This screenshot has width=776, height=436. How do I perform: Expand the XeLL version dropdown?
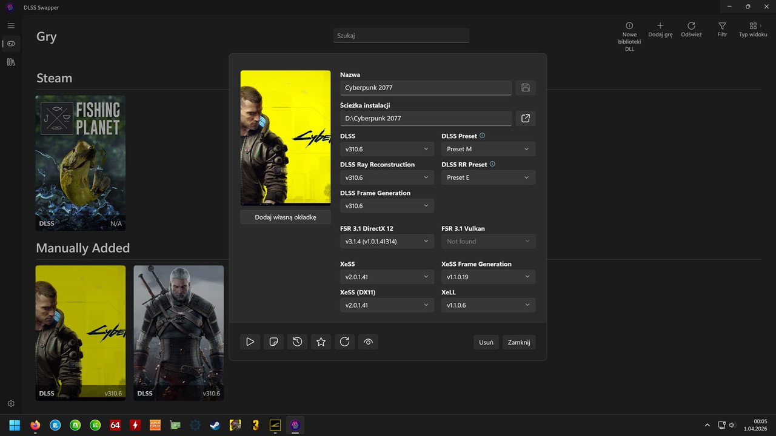coord(489,305)
